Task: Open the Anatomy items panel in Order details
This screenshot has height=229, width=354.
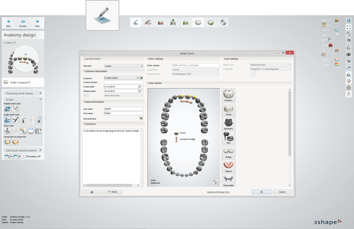Action: coord(228,94)
